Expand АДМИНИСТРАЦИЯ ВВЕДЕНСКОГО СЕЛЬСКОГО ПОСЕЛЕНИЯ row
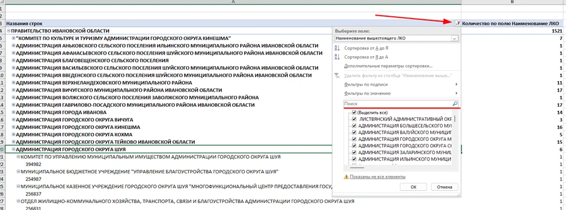 tap(14, 75)
